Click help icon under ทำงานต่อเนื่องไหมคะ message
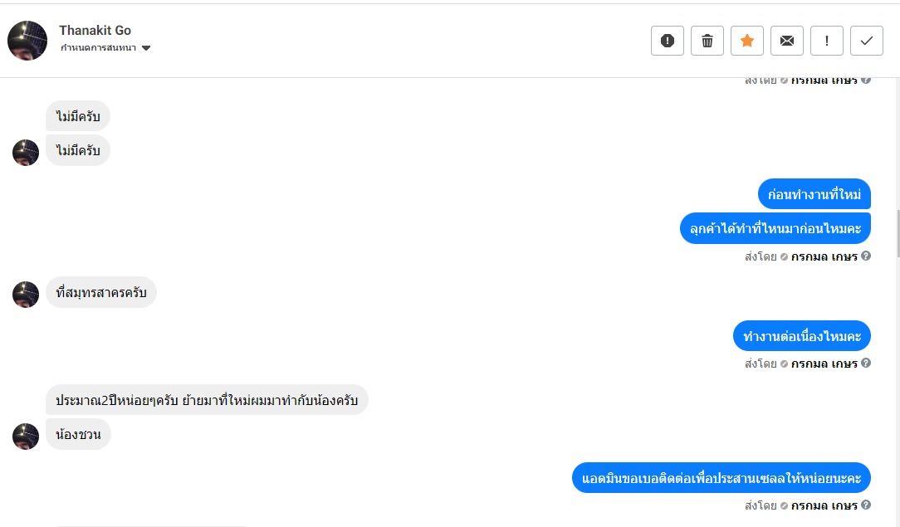Image resolution: width=900 pixels, height=527 pixels. [866, 363]
